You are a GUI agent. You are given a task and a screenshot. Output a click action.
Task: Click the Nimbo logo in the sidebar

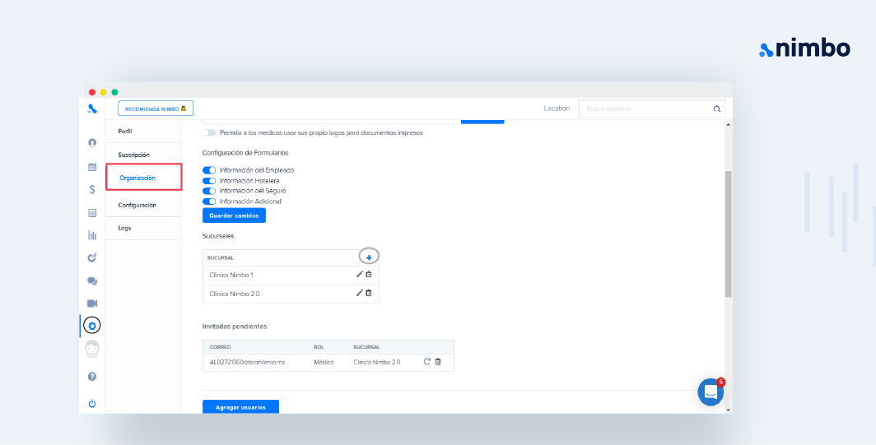[x=92, y=109]
